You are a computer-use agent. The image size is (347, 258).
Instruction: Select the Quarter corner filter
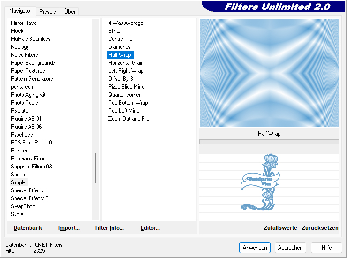coord(124,95)
